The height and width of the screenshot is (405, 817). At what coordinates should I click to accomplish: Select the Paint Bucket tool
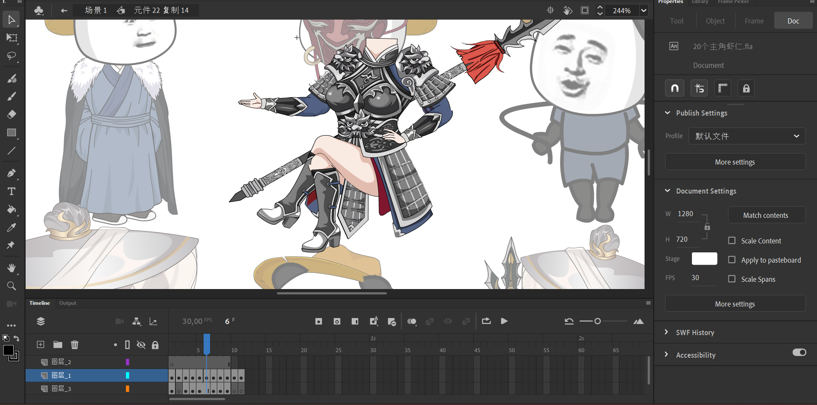[12, 209]
